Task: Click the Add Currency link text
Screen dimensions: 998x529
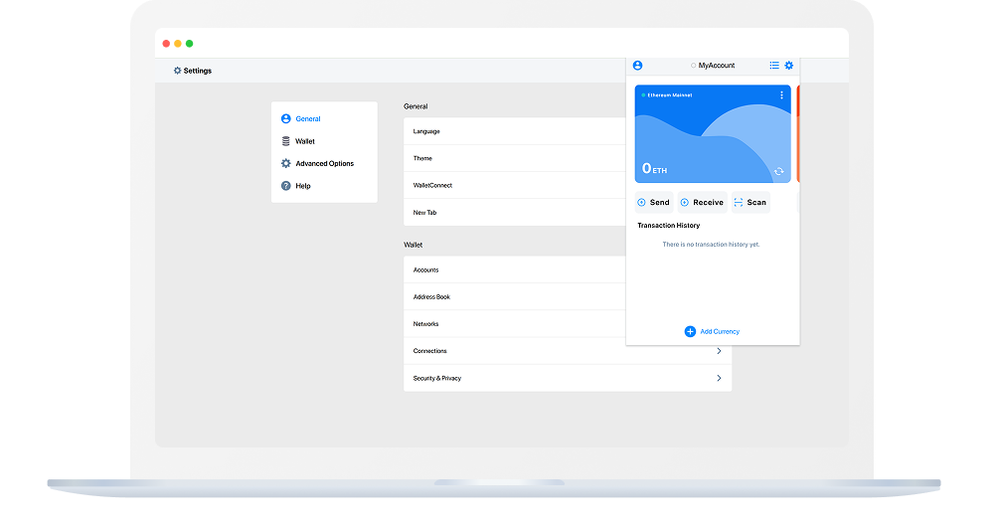Action: (x=720, y=331)
